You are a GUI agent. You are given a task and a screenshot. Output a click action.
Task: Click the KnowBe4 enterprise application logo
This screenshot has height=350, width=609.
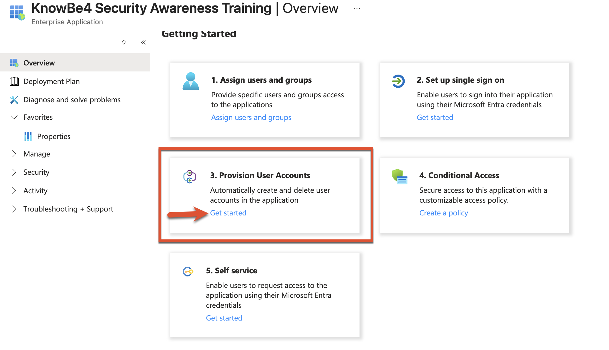(x=17, y=12)
